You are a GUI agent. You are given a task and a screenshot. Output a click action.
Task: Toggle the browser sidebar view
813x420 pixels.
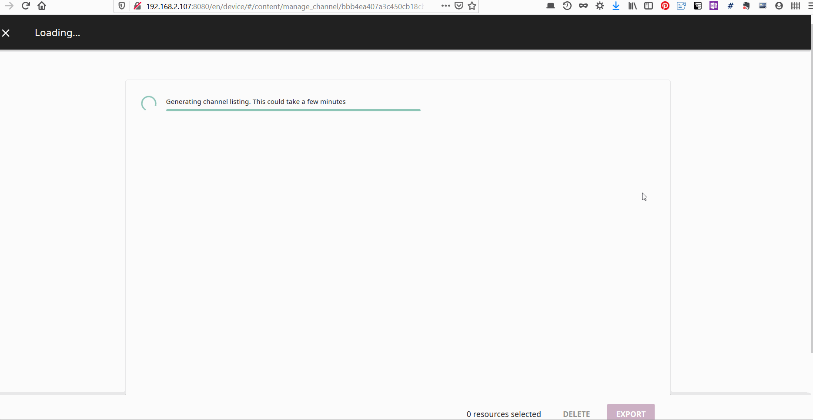[x=649, y=6]
